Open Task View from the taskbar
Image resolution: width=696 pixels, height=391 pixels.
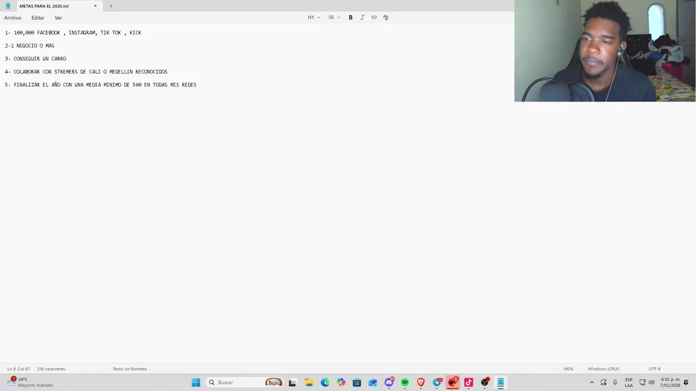pos(292,382)
